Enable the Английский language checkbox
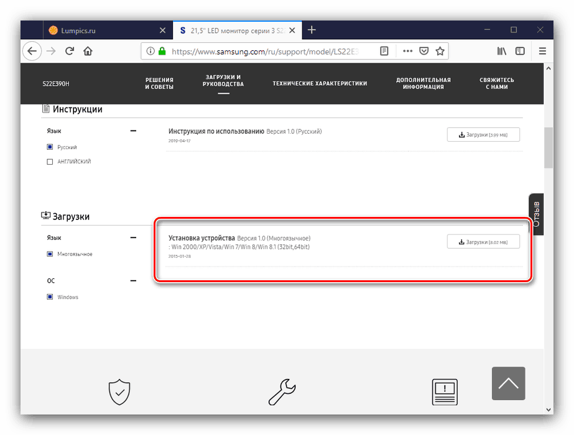 (50, 162)
